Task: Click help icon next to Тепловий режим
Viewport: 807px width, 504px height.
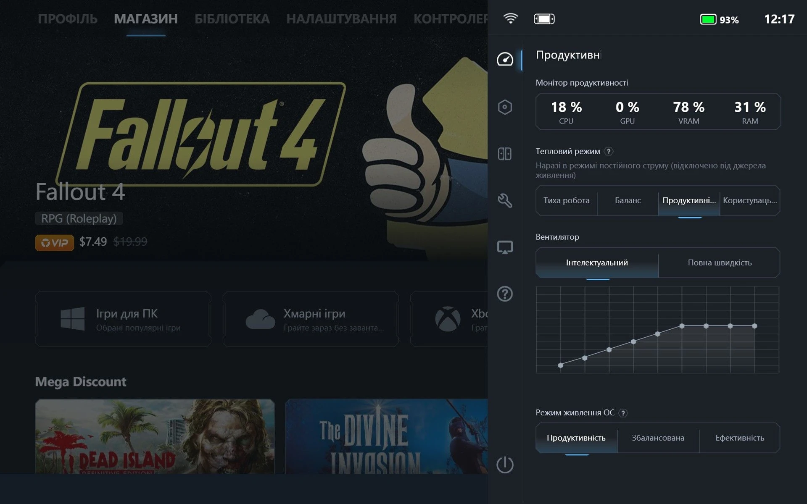Action: 608,152
